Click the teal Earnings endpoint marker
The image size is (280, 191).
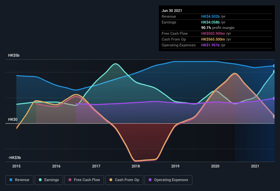[x=274, y=71]
